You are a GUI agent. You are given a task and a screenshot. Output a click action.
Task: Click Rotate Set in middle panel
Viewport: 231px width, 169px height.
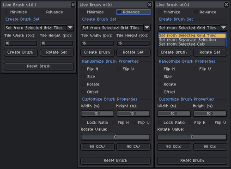[133, 53]
